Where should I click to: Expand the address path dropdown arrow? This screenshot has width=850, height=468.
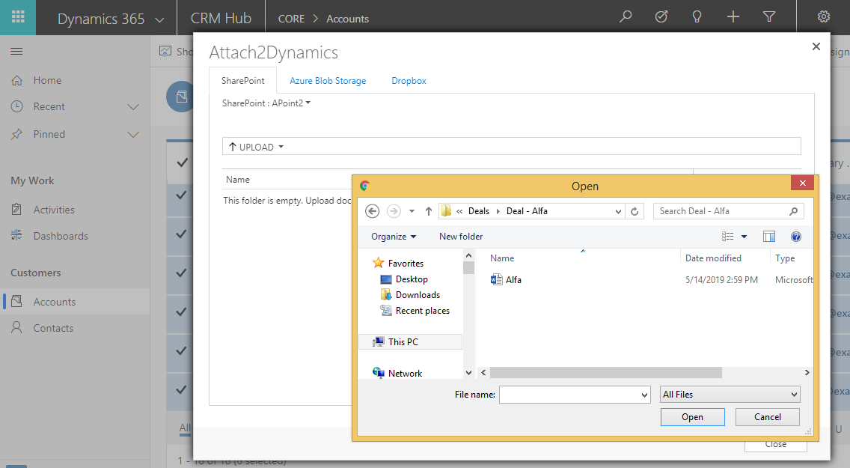(618, 211)
